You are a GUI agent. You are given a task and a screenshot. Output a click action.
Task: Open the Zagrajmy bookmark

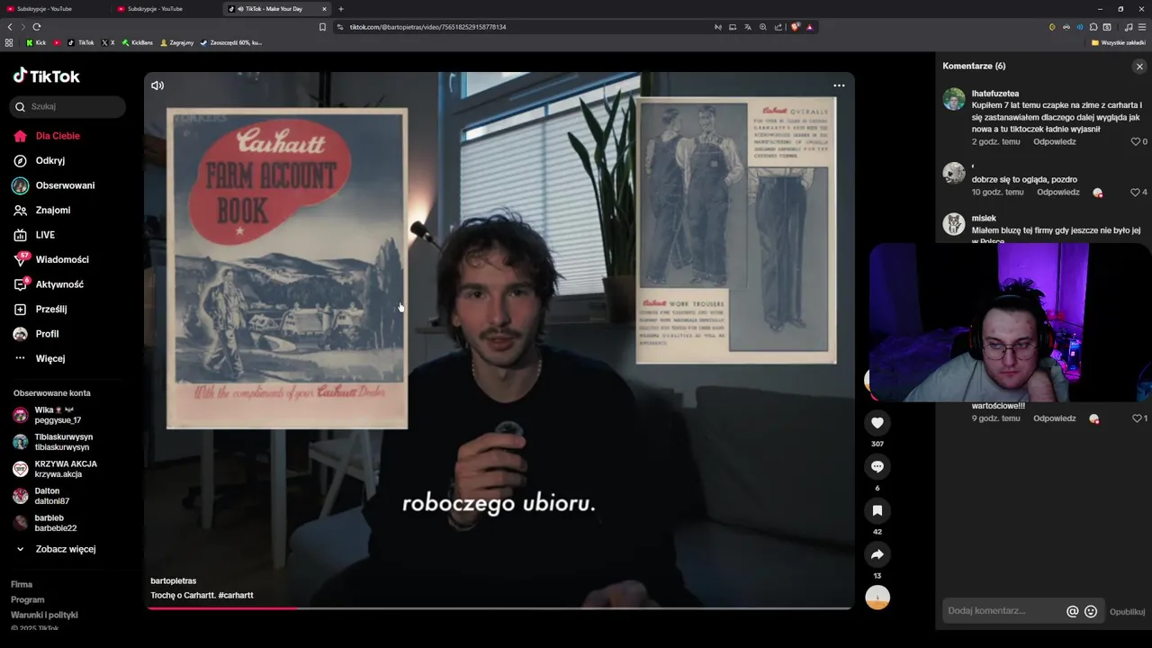point(177,42)
